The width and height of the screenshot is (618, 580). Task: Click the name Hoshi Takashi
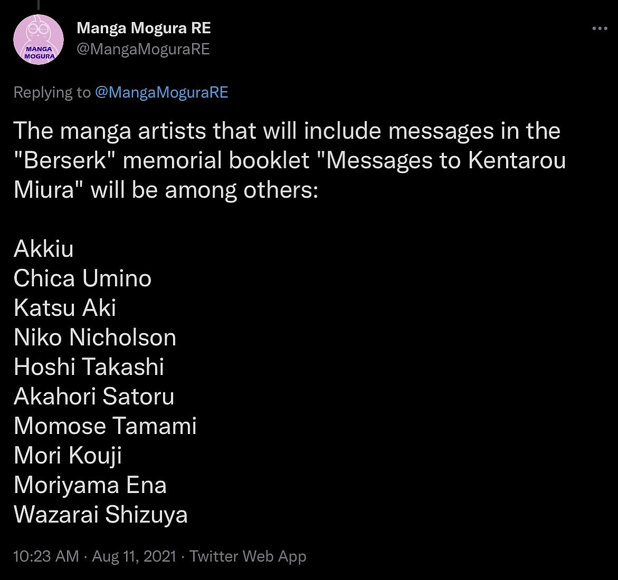(89, 367)
